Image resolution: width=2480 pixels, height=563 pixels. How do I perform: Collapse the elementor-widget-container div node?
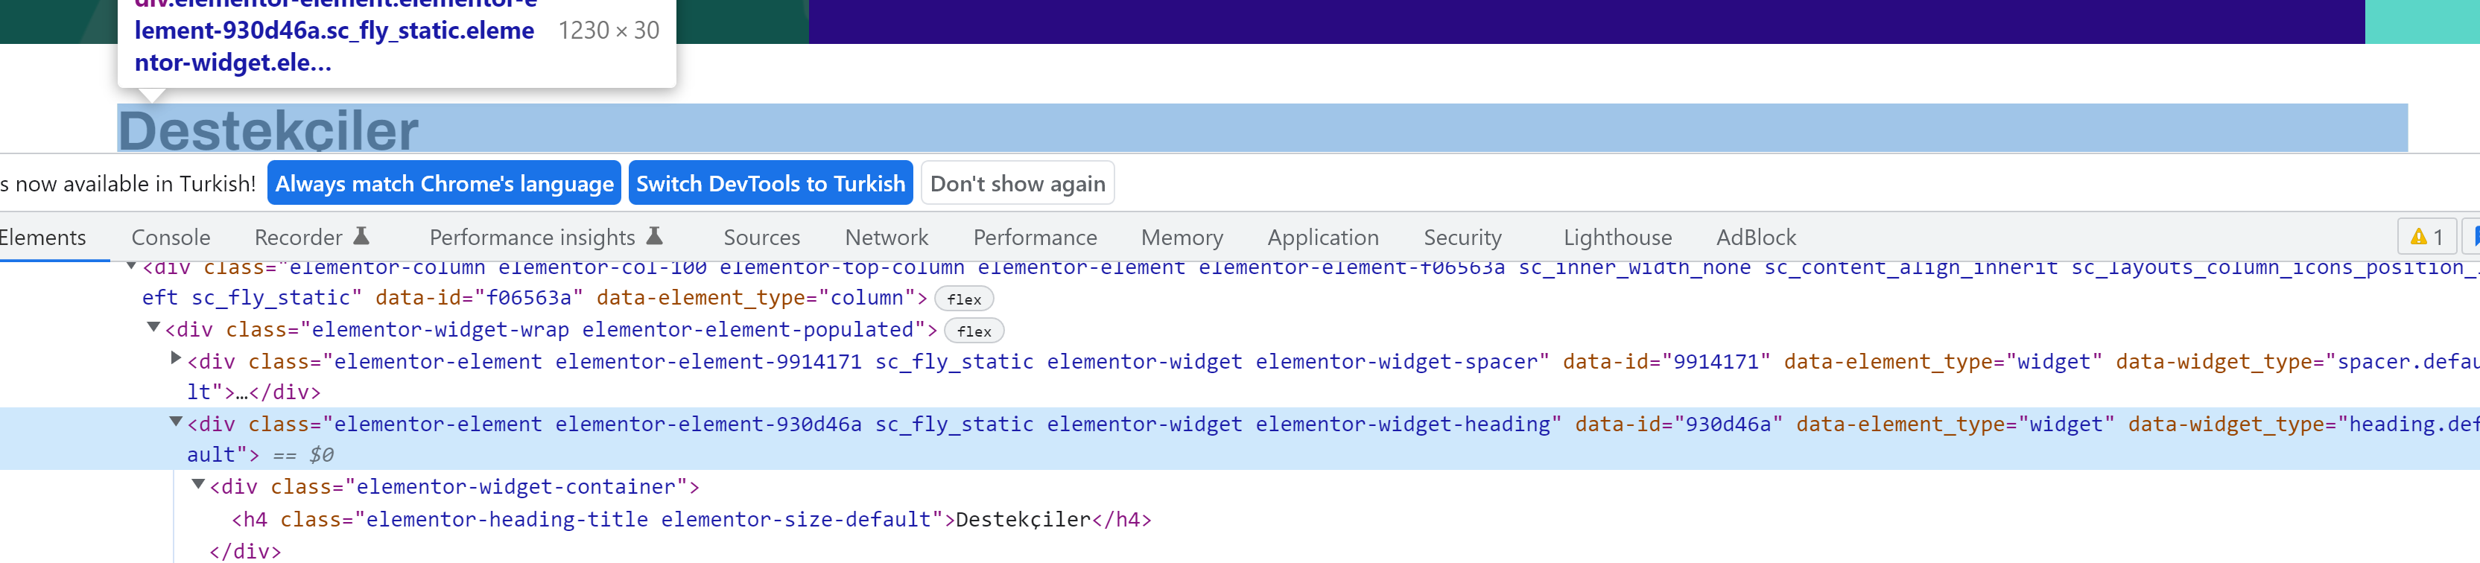click(198, 484)
